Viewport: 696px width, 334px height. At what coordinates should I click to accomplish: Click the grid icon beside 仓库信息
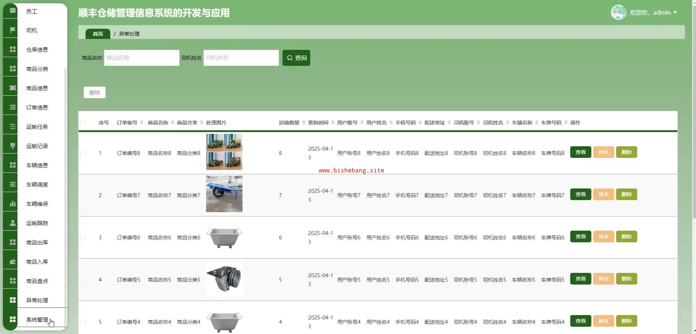click(12, 49)
